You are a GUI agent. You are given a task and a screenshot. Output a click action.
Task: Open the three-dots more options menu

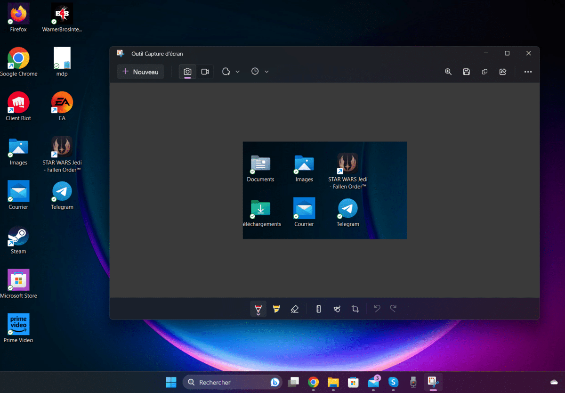[528, 72]
